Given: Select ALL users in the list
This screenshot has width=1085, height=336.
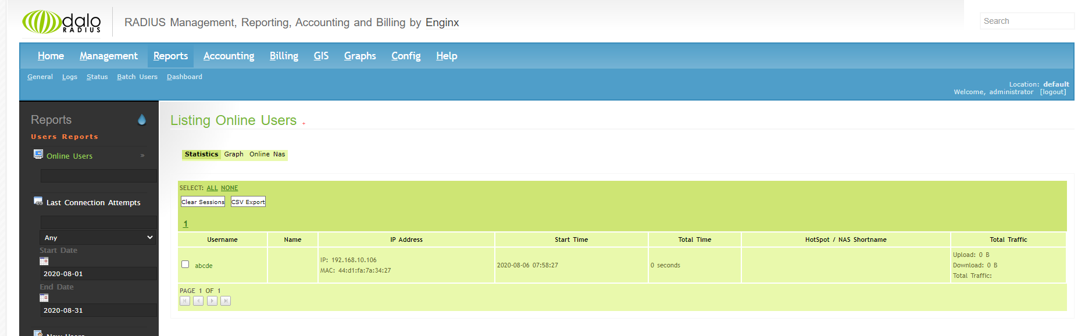Looking at the screenshot, I should tap(212, 188).
